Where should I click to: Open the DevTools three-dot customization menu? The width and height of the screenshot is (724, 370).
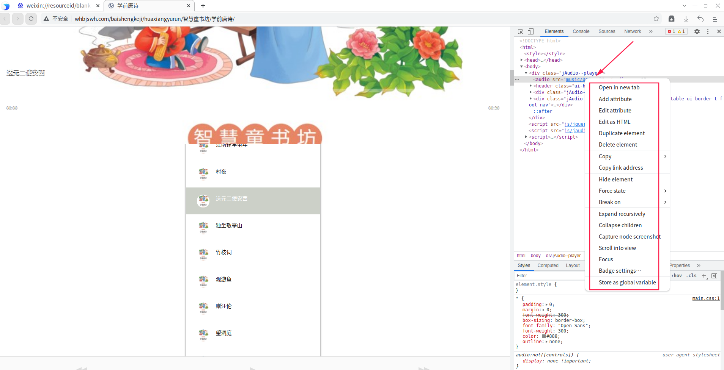pos(708,31)
